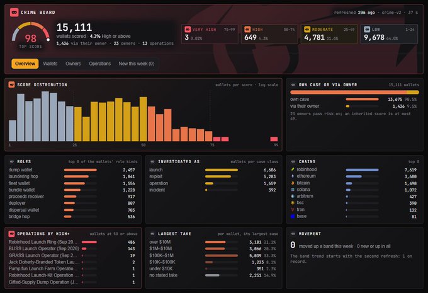
Task: Open BLISS Launch Operator operation
Action: pyautogui.click(x=72, y=249)
